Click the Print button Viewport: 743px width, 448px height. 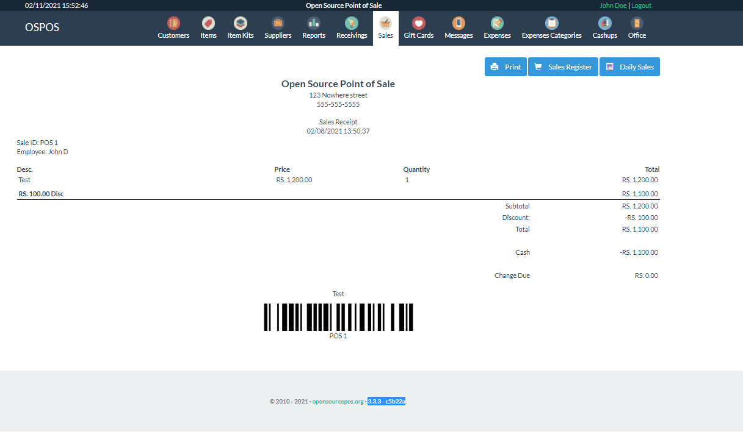pyautogui.click(x=506, y=66)
